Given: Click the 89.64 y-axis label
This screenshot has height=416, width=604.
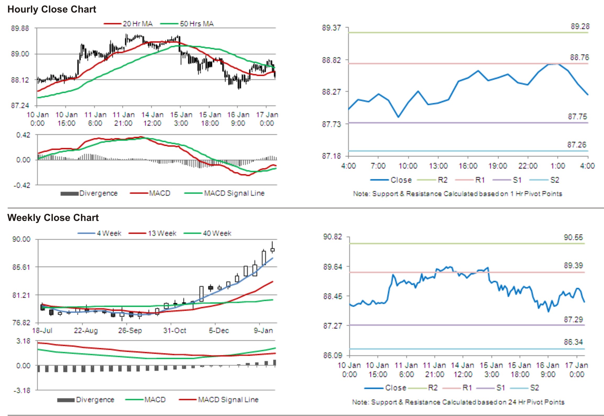Looking at the screenshot, I should click(x=333, y=267).
